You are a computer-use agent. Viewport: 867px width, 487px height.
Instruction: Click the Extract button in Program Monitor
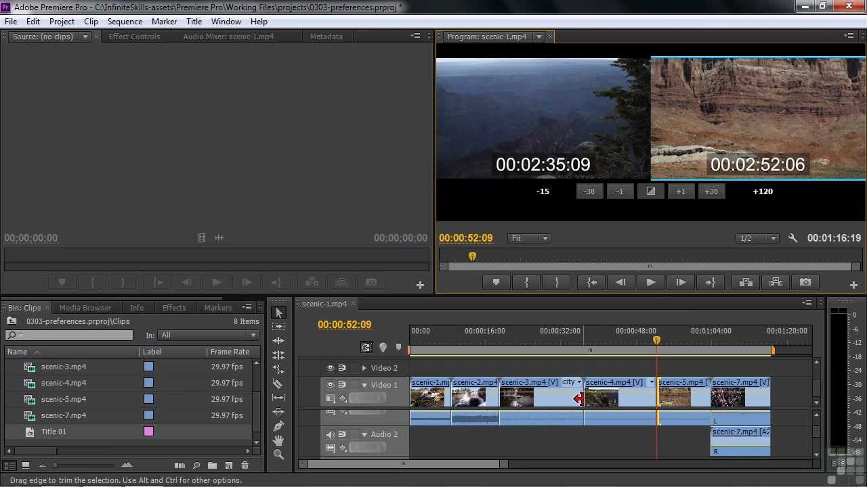point(776,282)
